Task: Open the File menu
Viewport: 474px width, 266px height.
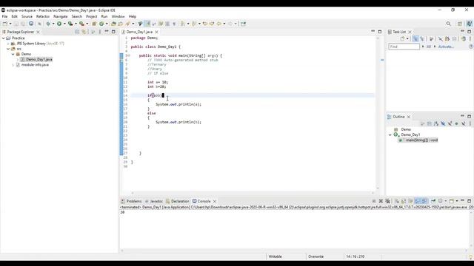Action: (4, 16)
